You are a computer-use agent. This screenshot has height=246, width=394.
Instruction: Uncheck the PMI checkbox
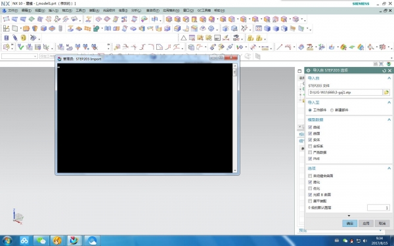tap(310, 159)
